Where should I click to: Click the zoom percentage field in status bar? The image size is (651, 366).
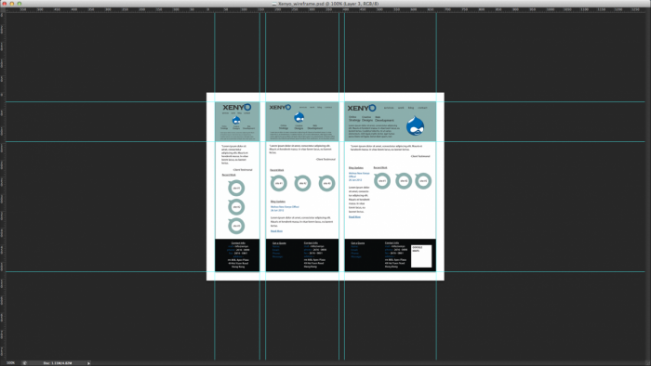point(10,363)
